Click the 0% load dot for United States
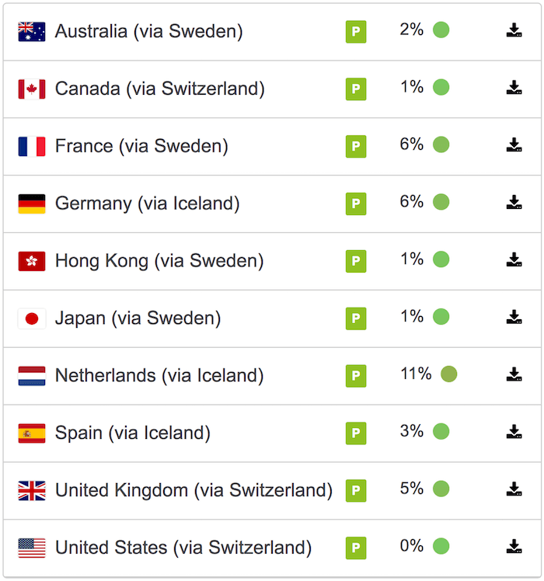Image resolution: width=544 pixels, height=581 pixels. click(441, 546)
